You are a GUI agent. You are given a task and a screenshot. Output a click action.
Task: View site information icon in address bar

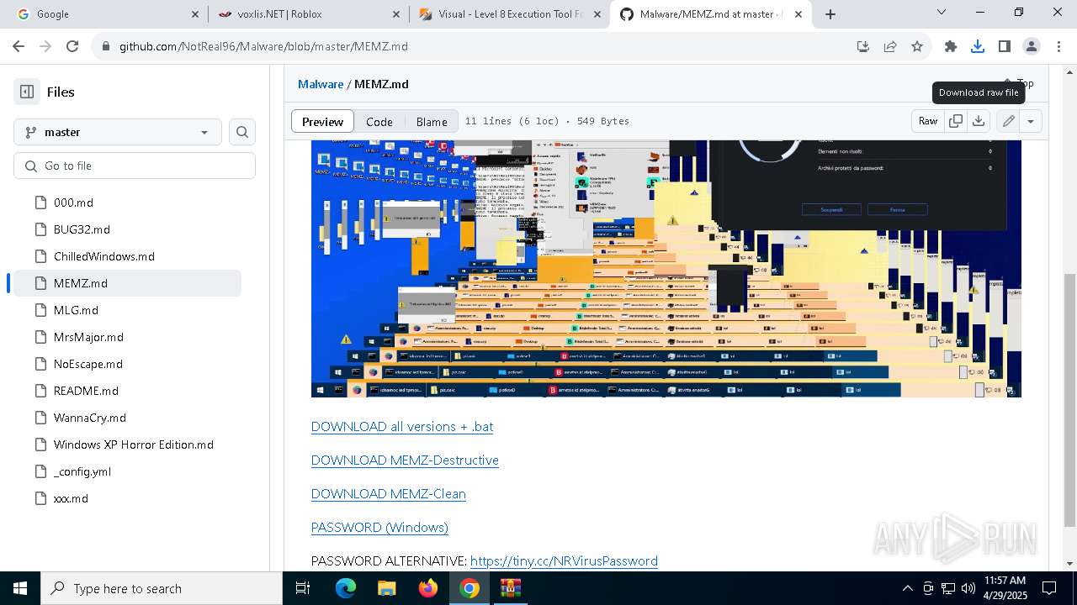pyautogui.click(x=105, y=47)
